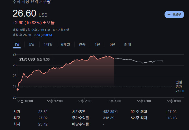Click the 오후 8:00 axis label
Viewport: 189px width, 130px height.
tap(174, 101)
